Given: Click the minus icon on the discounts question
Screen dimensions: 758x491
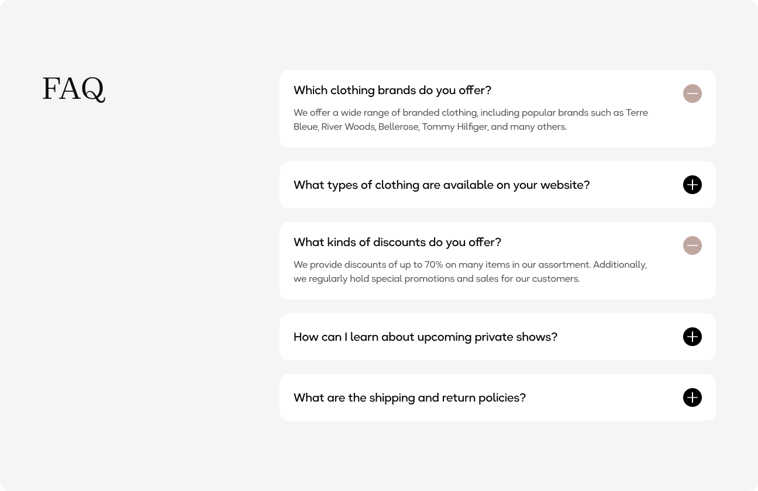Looking at the screenshot, I should 692,245.
